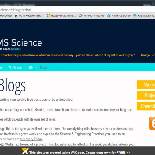The image size is (155, 155).
Task: Open the 7th Grade navigation menu item
Action: (x=15, y=68)
